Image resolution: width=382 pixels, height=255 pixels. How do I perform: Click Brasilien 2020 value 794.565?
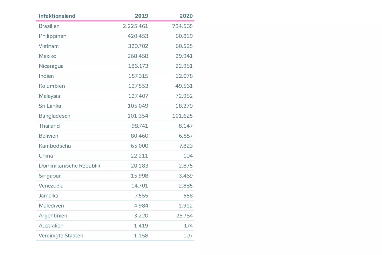[x=182, y=26]
